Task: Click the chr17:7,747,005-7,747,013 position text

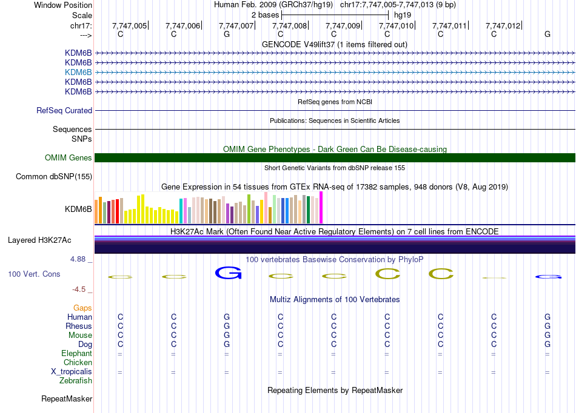Action: pos(398,5)
